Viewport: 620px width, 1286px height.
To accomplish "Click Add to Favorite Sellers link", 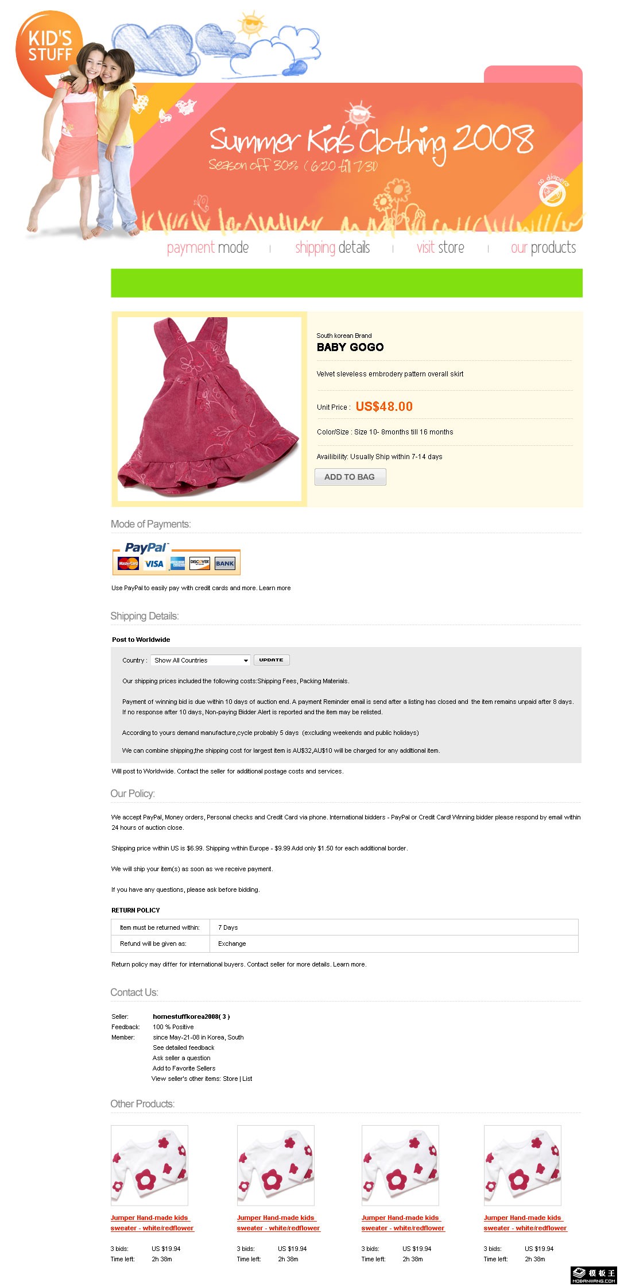I will pos(184,1068).
